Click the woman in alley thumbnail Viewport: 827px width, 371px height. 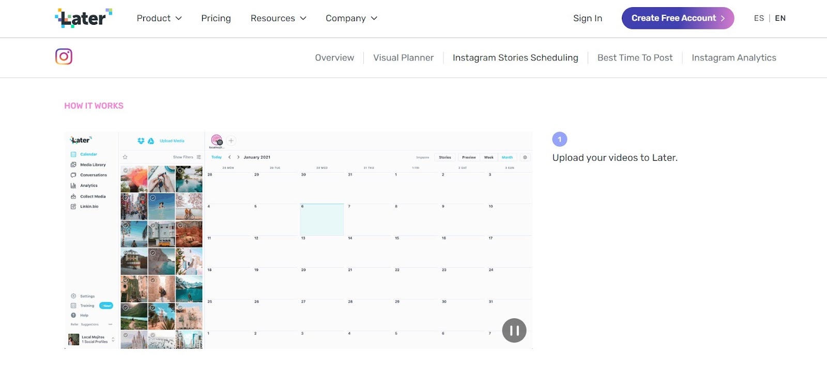point(162,289)
